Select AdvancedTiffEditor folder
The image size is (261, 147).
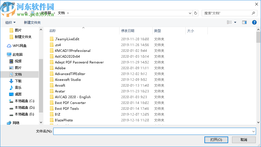(x=70, y=74)
